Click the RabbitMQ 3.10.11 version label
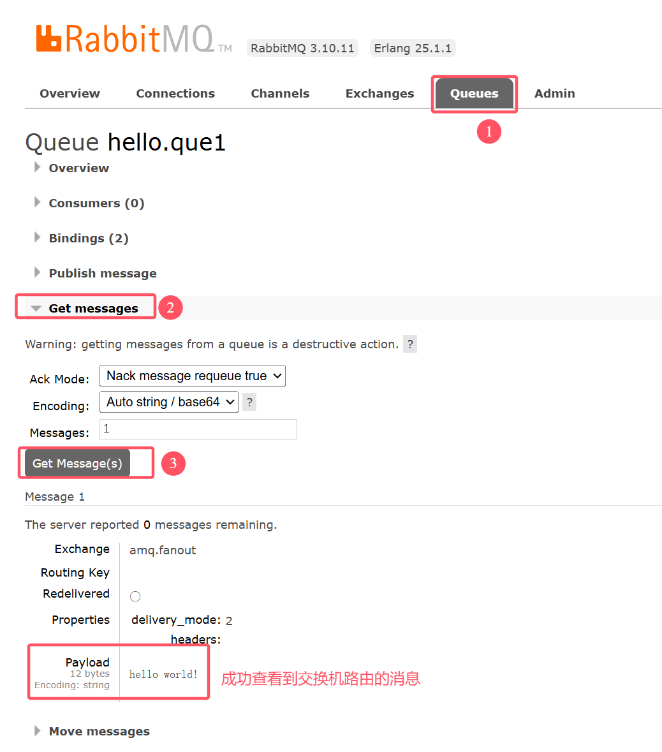662x752 pixels. click(303, 48)
